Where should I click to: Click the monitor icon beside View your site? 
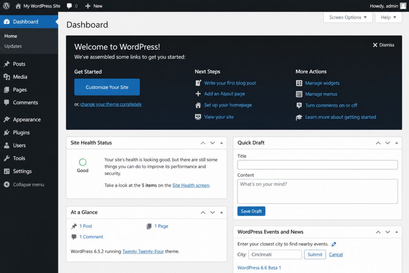[x=198, y=117]
